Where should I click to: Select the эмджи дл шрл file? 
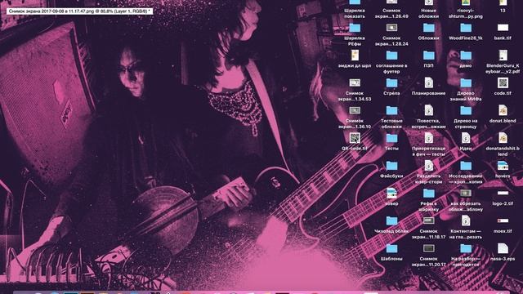click(x=355, y=55)
